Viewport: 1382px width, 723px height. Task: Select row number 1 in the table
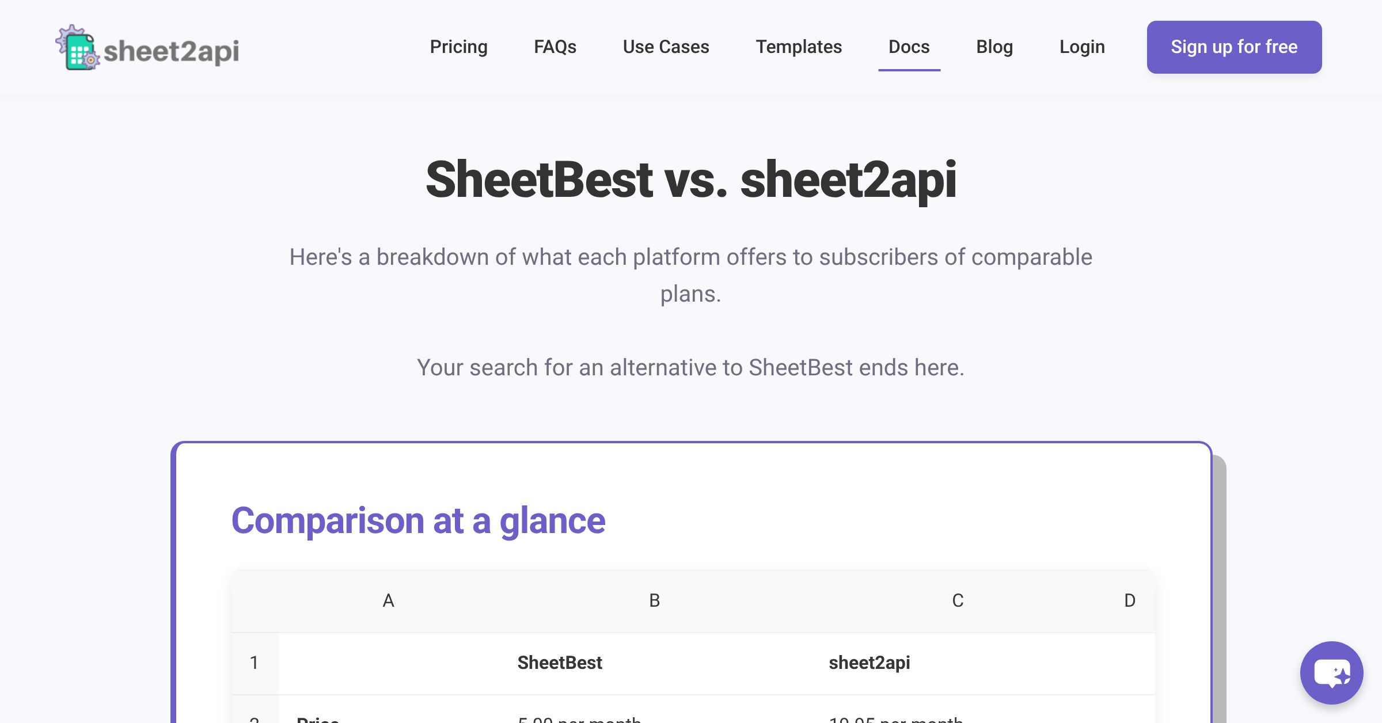coord(253,663)
